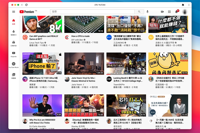
Task: Start voice search with microphone icon
Action: tap(147, 12)
